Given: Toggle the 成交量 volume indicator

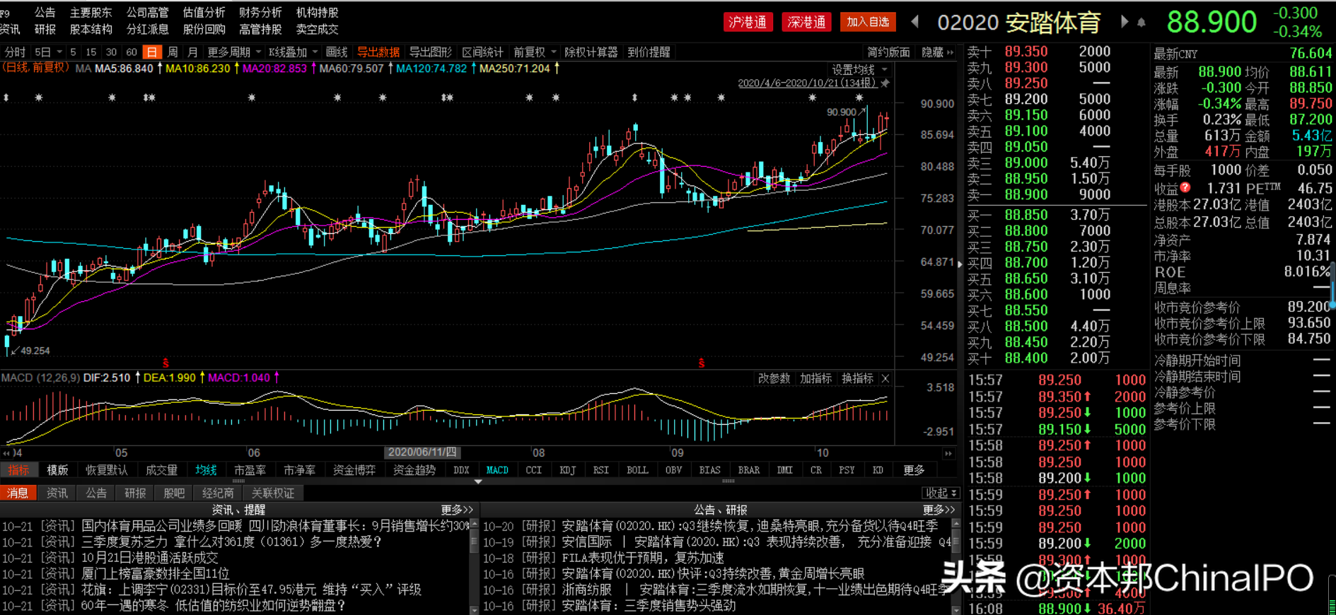Looking at the screenshot, I should [x=161, y=470].
